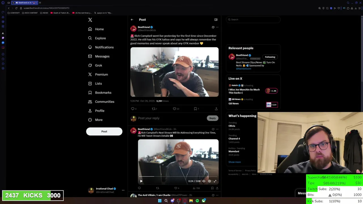Viewport: 363px width, 204px height.
Task: Open @Rainbetcom link in Bestfriend bio
Action: coord(244,69)
